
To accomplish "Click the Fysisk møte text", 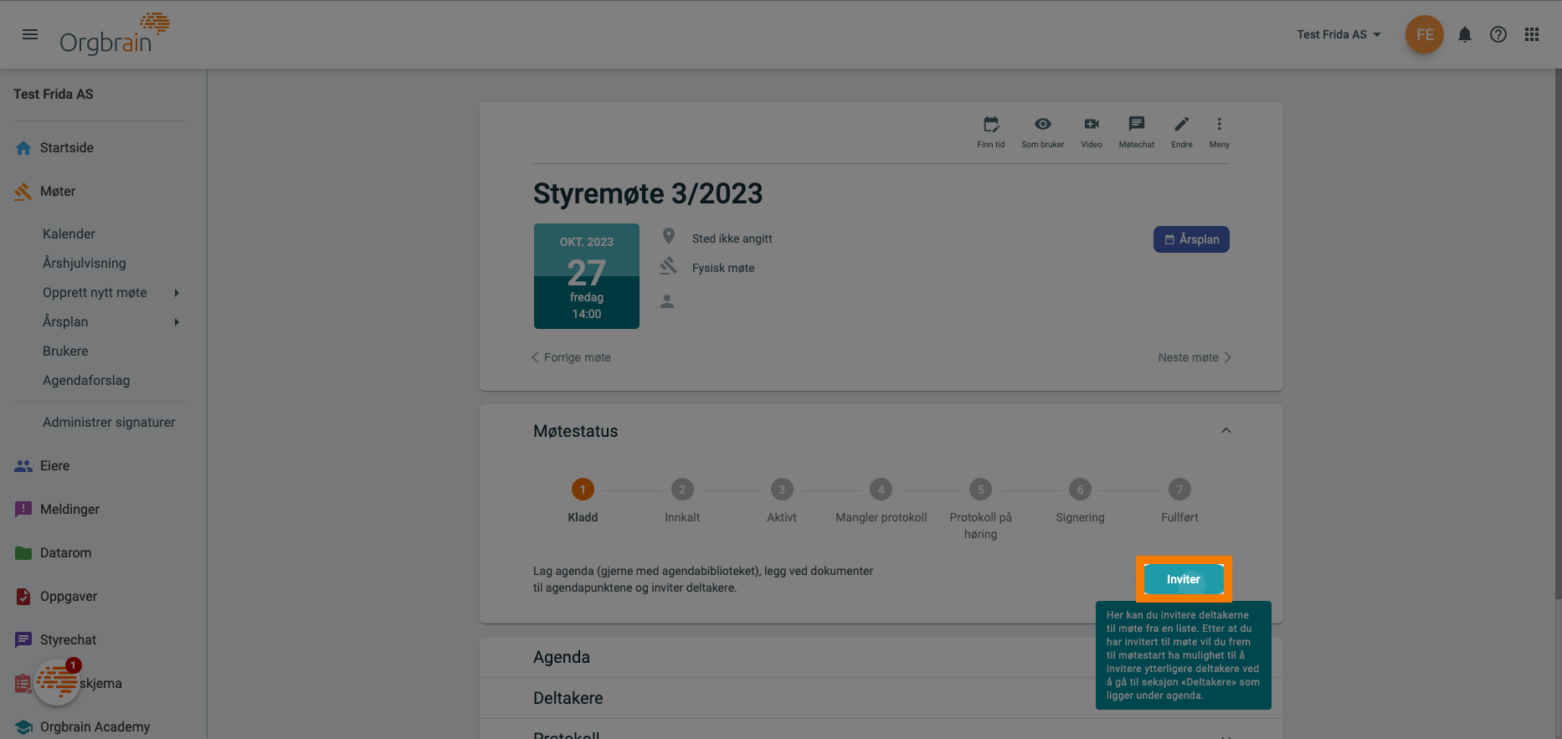I will coord(723,268).
